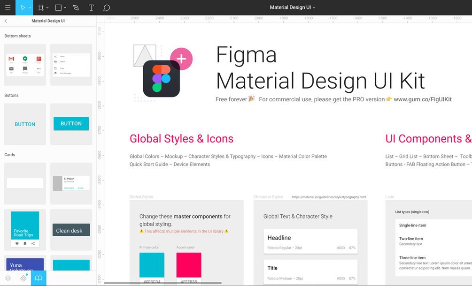
Task: Click the multiple elements warning text
Action: [184, 231]
